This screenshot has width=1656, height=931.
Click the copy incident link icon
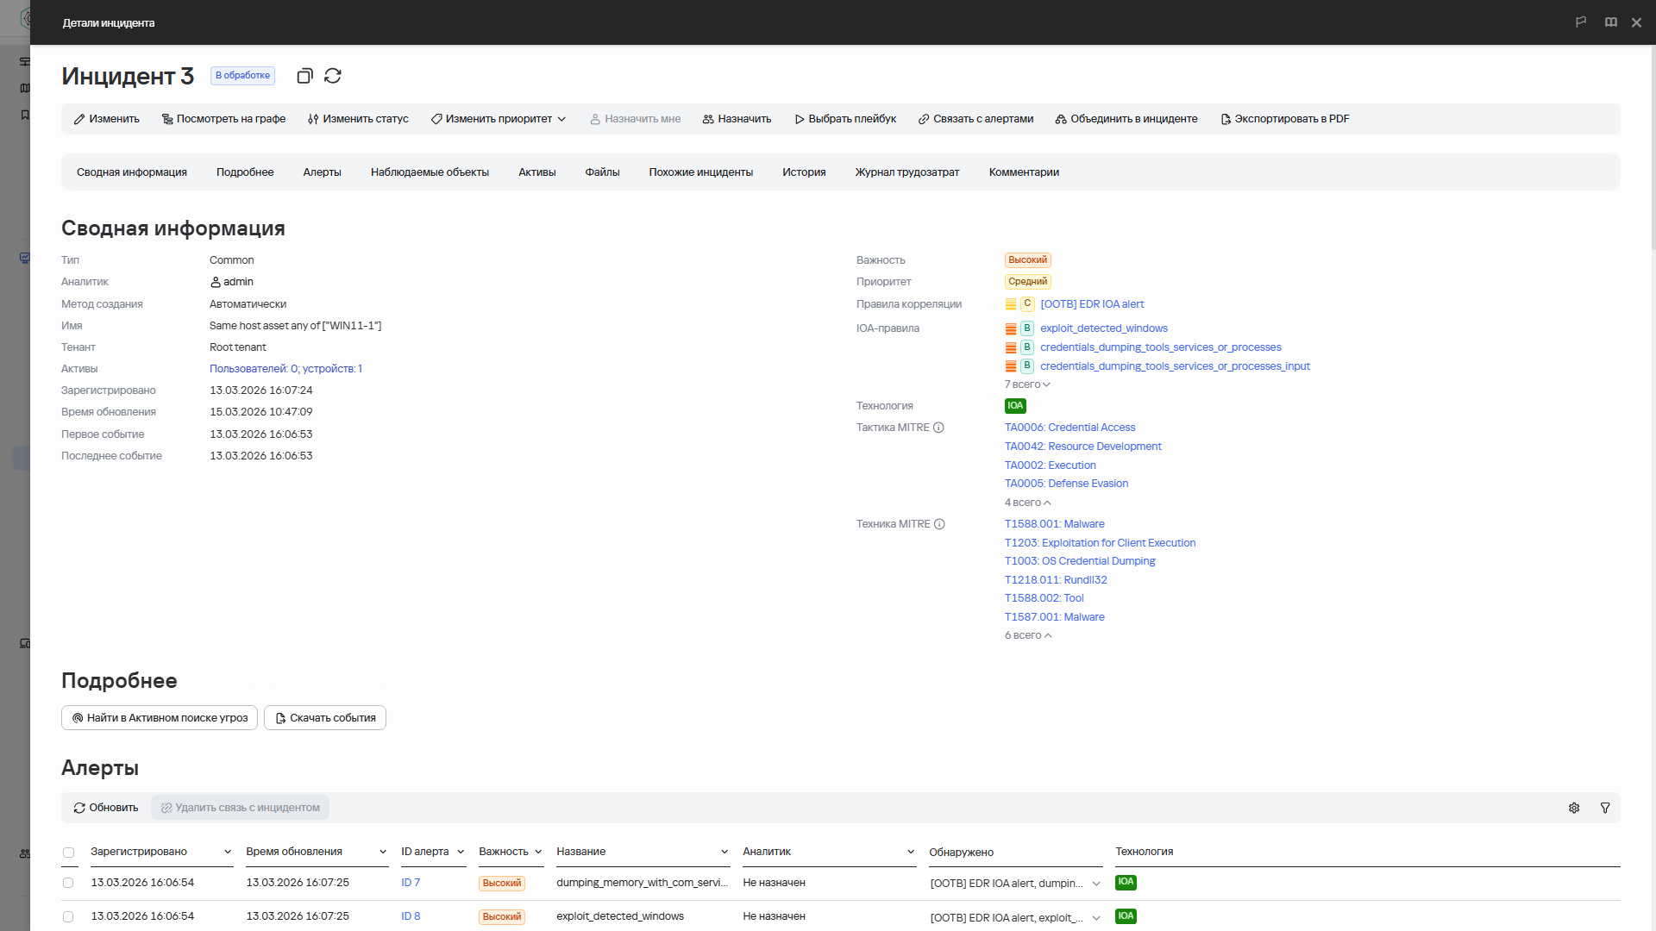pos(304,76)
